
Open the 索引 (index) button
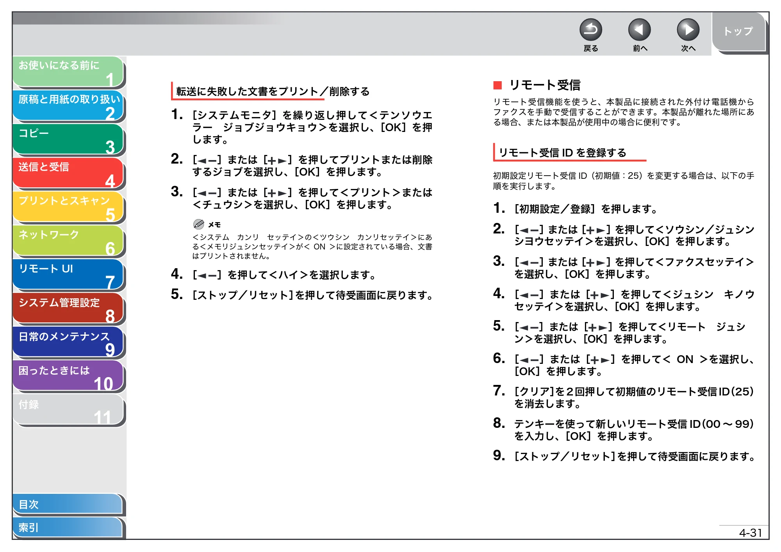(x=68, y=528)
